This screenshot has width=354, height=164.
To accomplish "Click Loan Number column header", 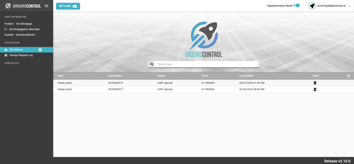I will 115,76.
